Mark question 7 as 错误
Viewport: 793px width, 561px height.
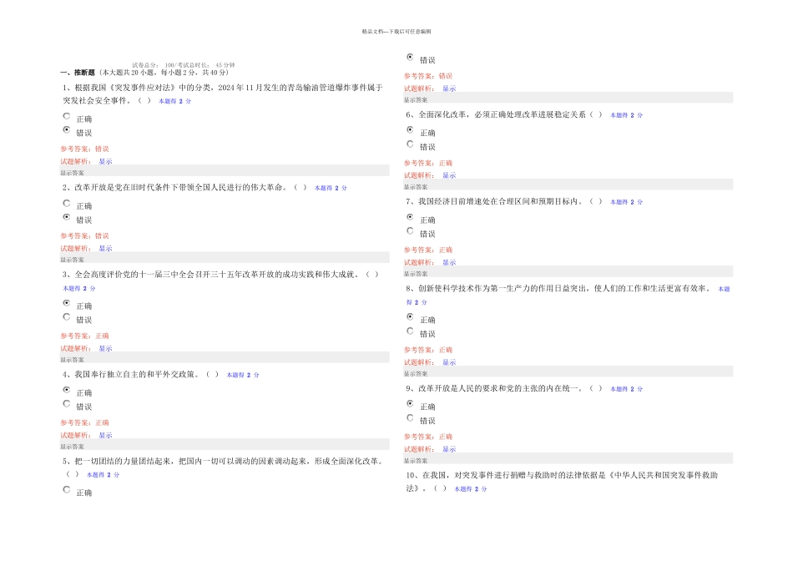[x=410, y=231]
